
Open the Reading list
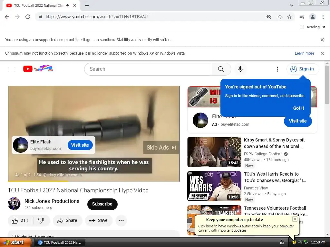(x=312, y=27)
